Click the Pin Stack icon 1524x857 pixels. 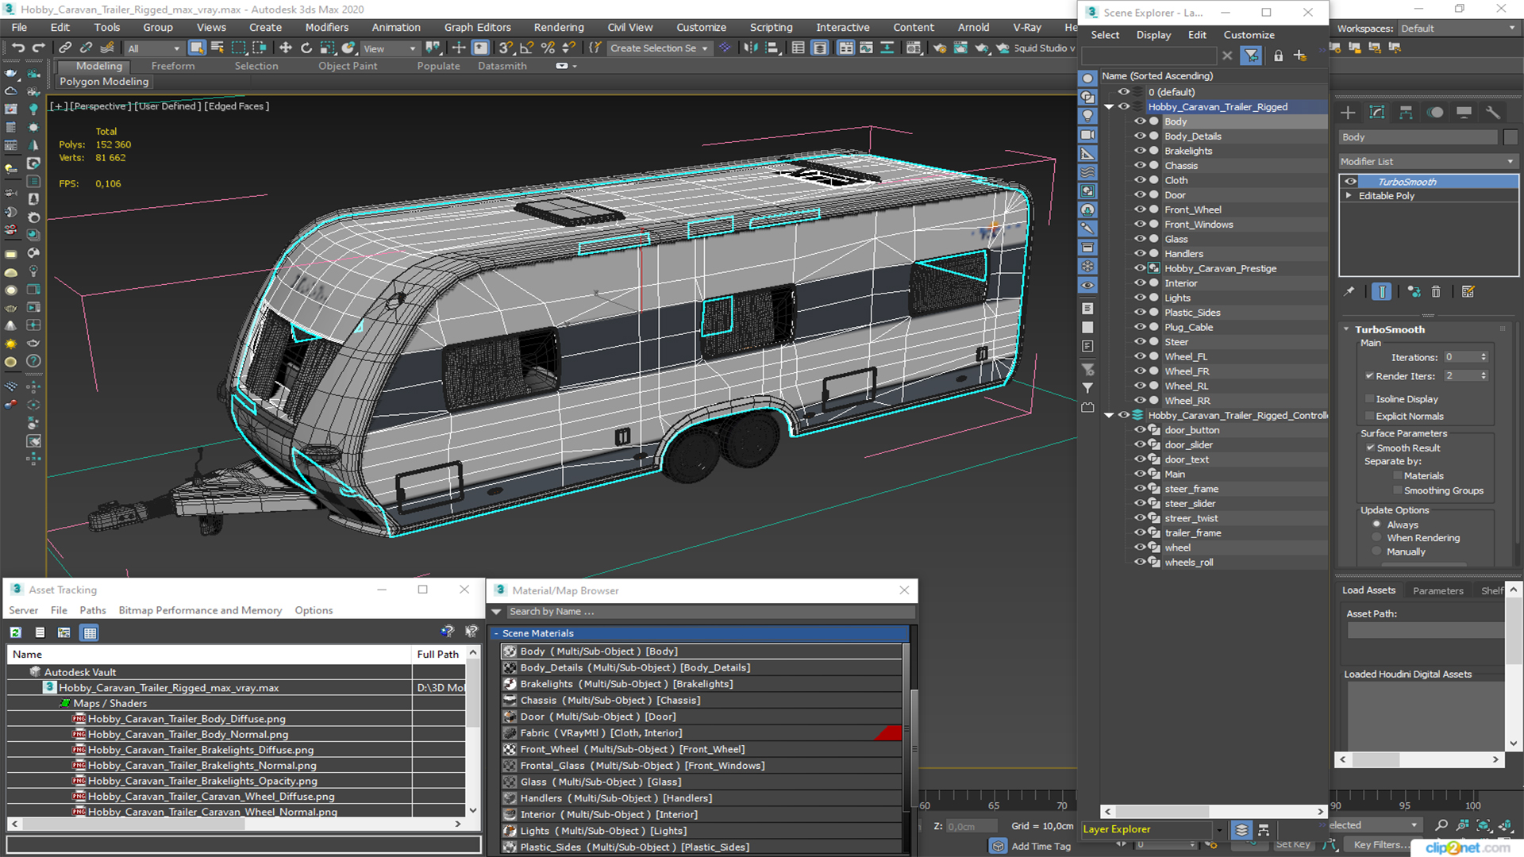[x=1349, y=292]
